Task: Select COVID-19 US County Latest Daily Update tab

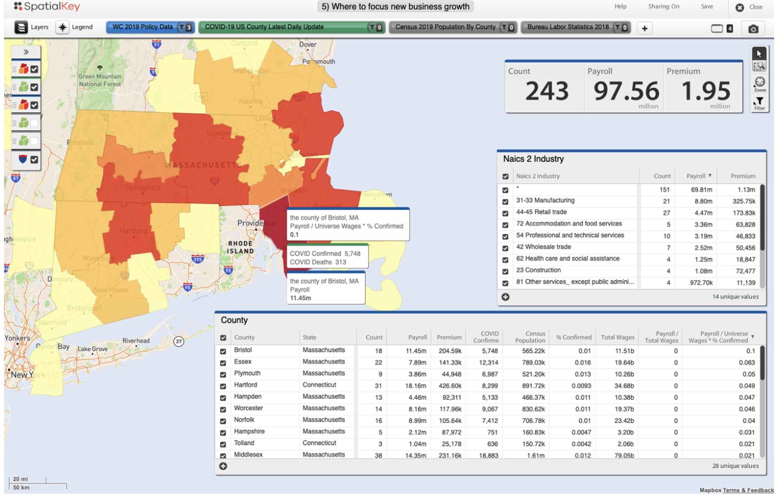Action: [x=264, y=27]
